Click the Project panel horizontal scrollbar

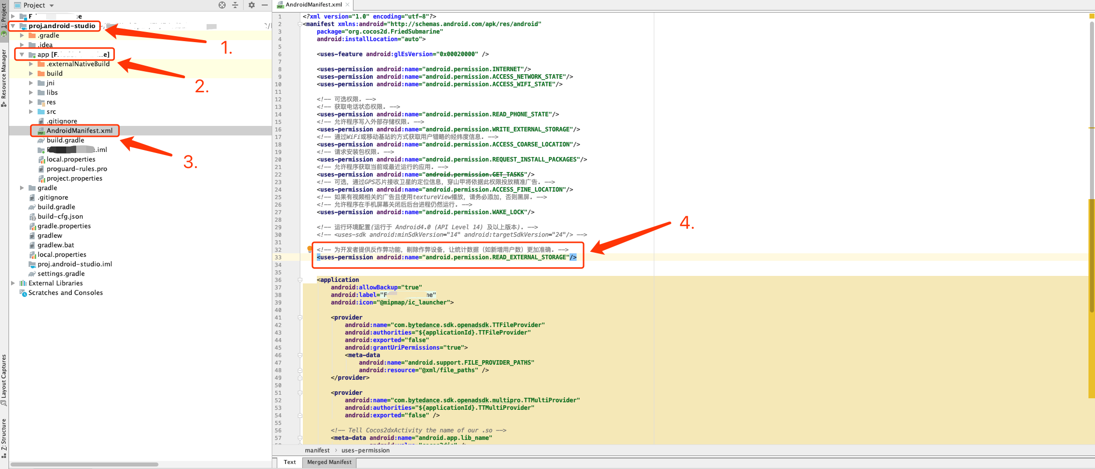(x=84, y=464)
